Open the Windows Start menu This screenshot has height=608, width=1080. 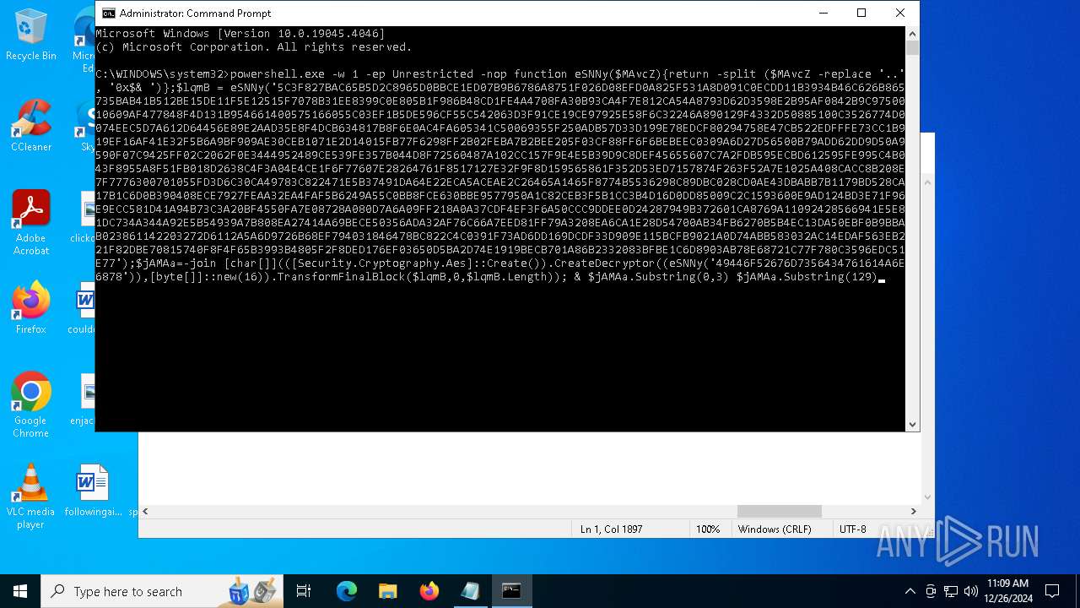[20, 591]
